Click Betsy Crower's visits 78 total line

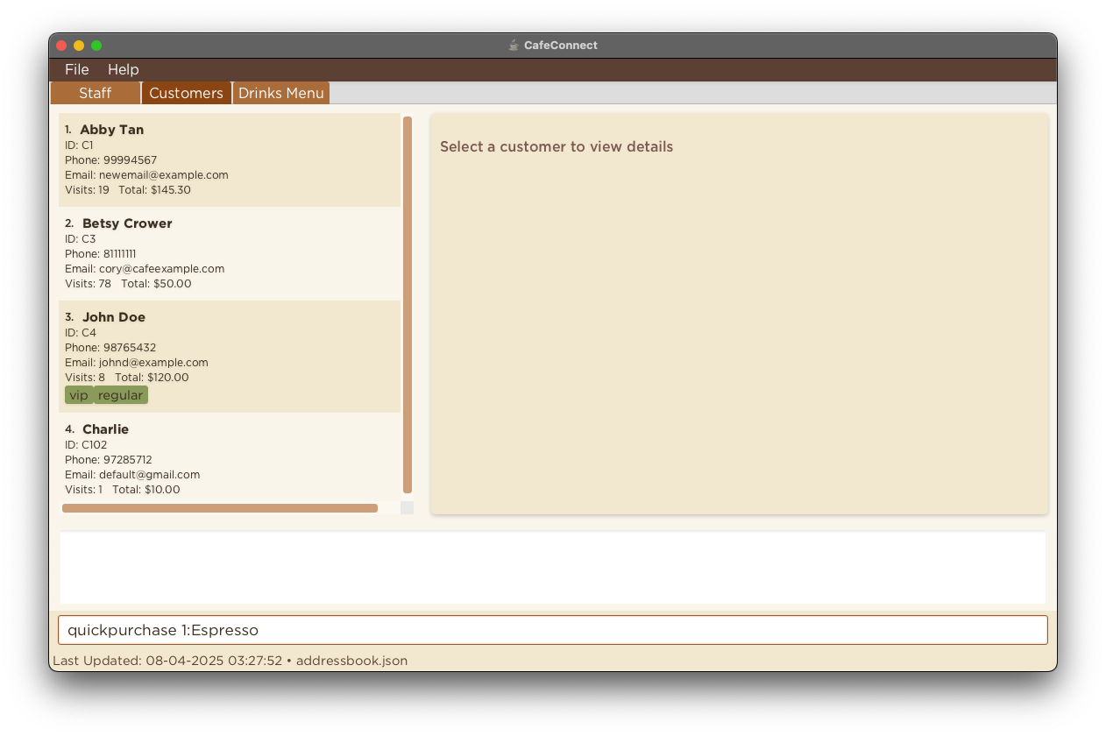coord(128,284)
